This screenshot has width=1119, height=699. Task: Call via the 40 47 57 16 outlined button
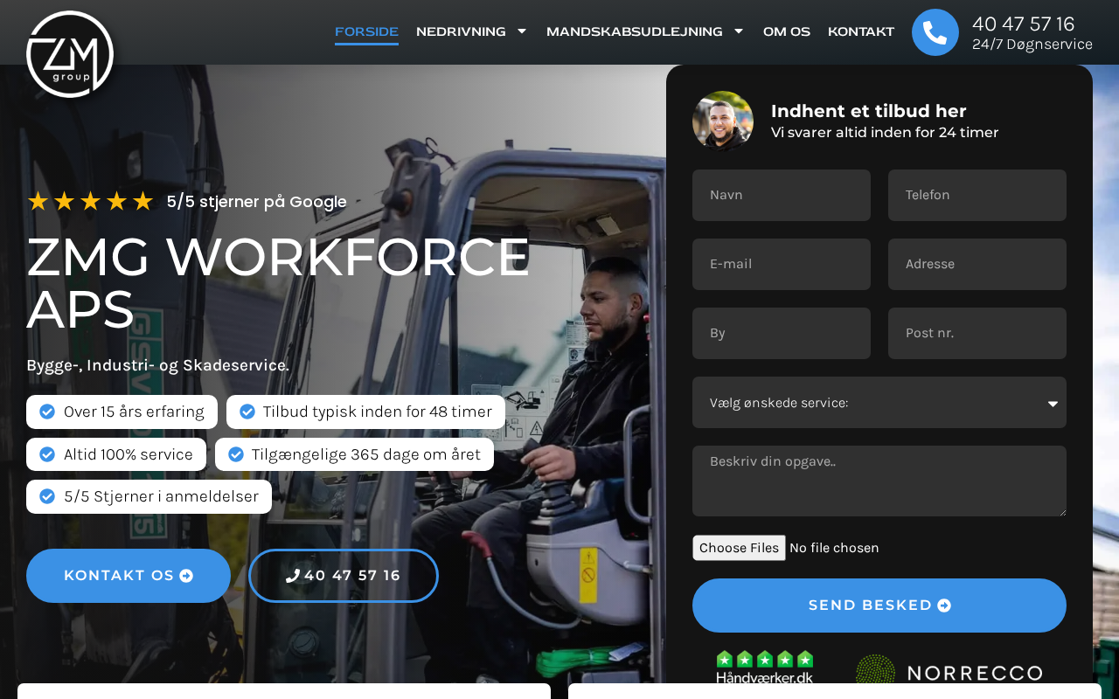(x=344, y=576)
